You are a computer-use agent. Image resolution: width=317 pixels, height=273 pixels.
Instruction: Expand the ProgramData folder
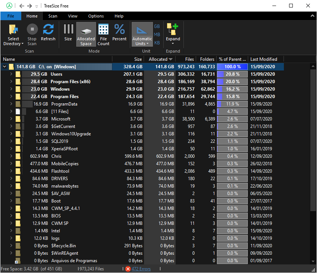[x=11, y=104]
